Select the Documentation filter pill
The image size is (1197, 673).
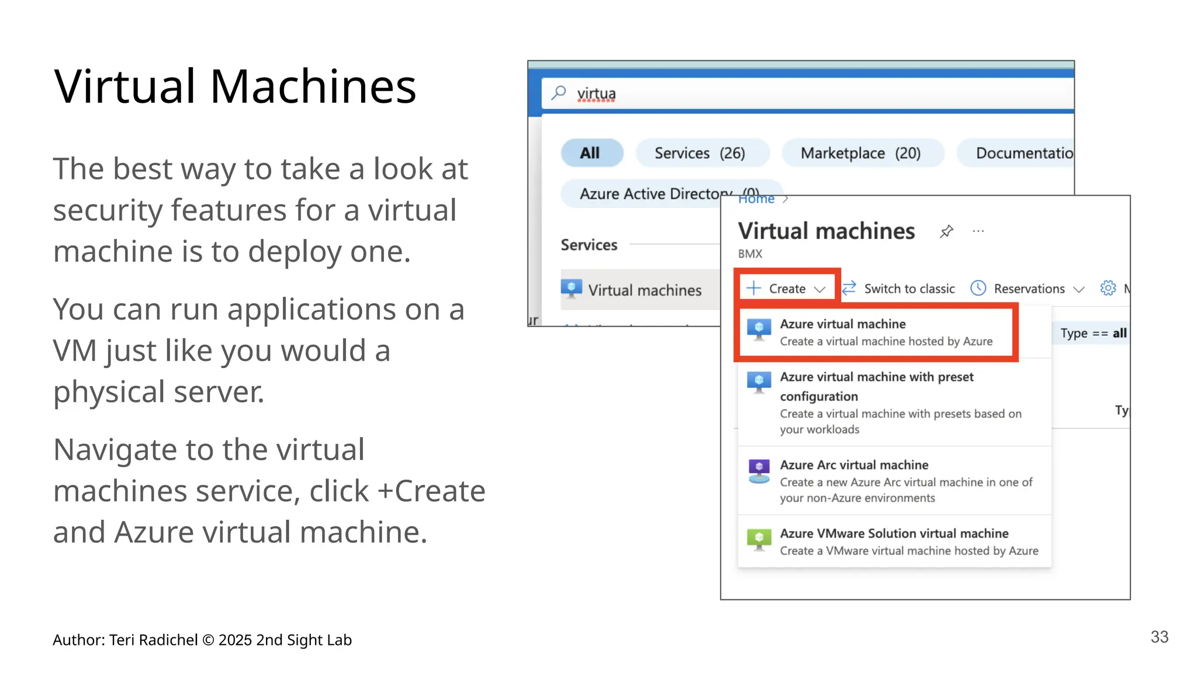pyautogui.click(x=1016, y=153)
